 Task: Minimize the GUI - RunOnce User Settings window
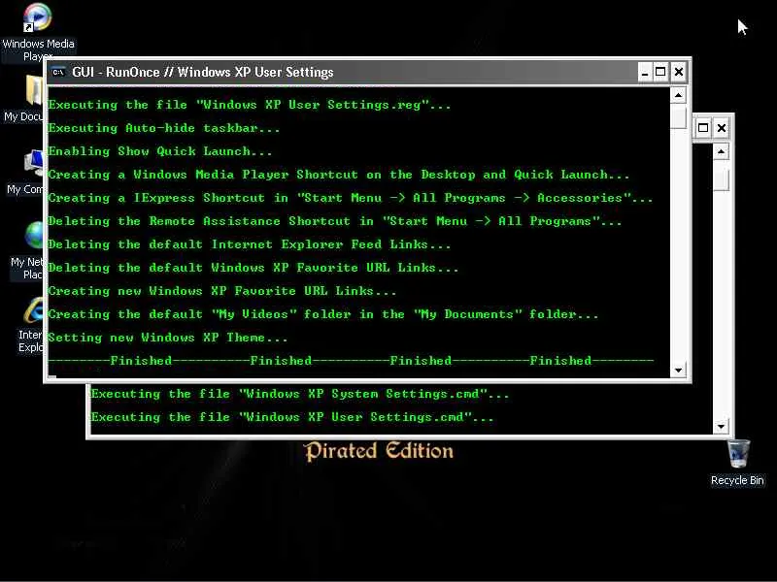click(644, 72)
